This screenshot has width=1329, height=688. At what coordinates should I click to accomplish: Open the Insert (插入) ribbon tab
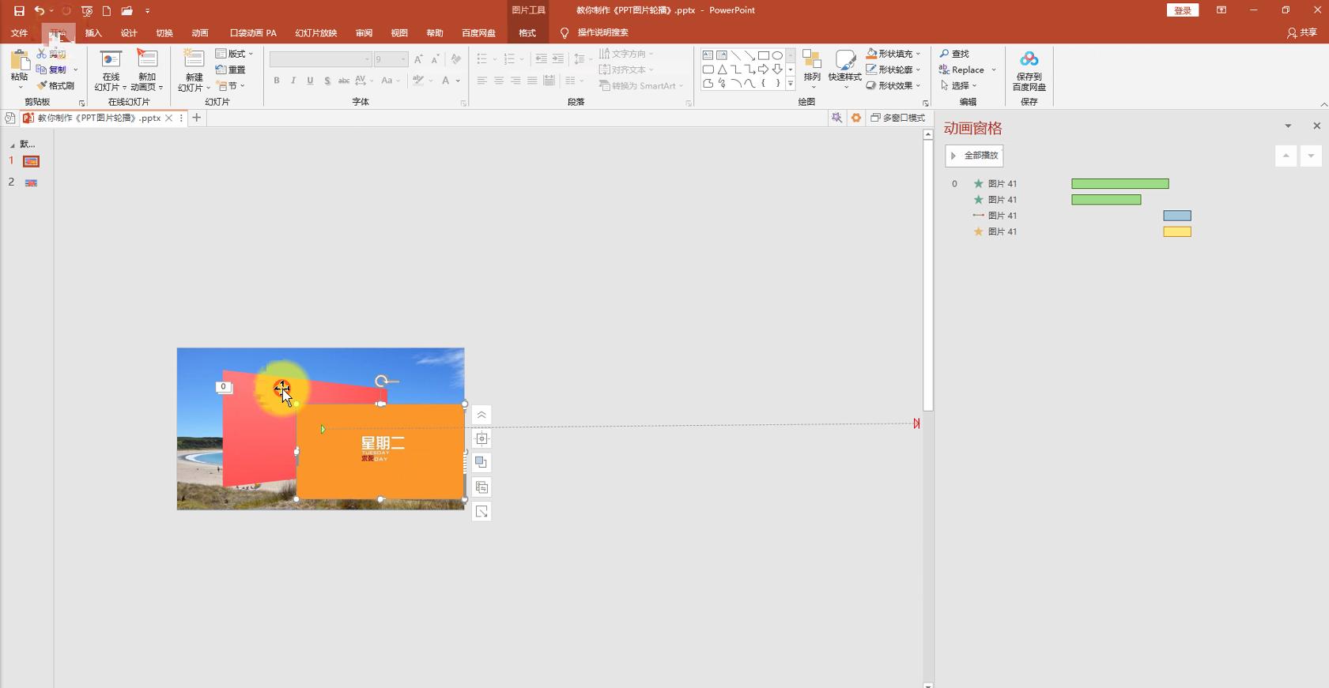tap(93, 33)
